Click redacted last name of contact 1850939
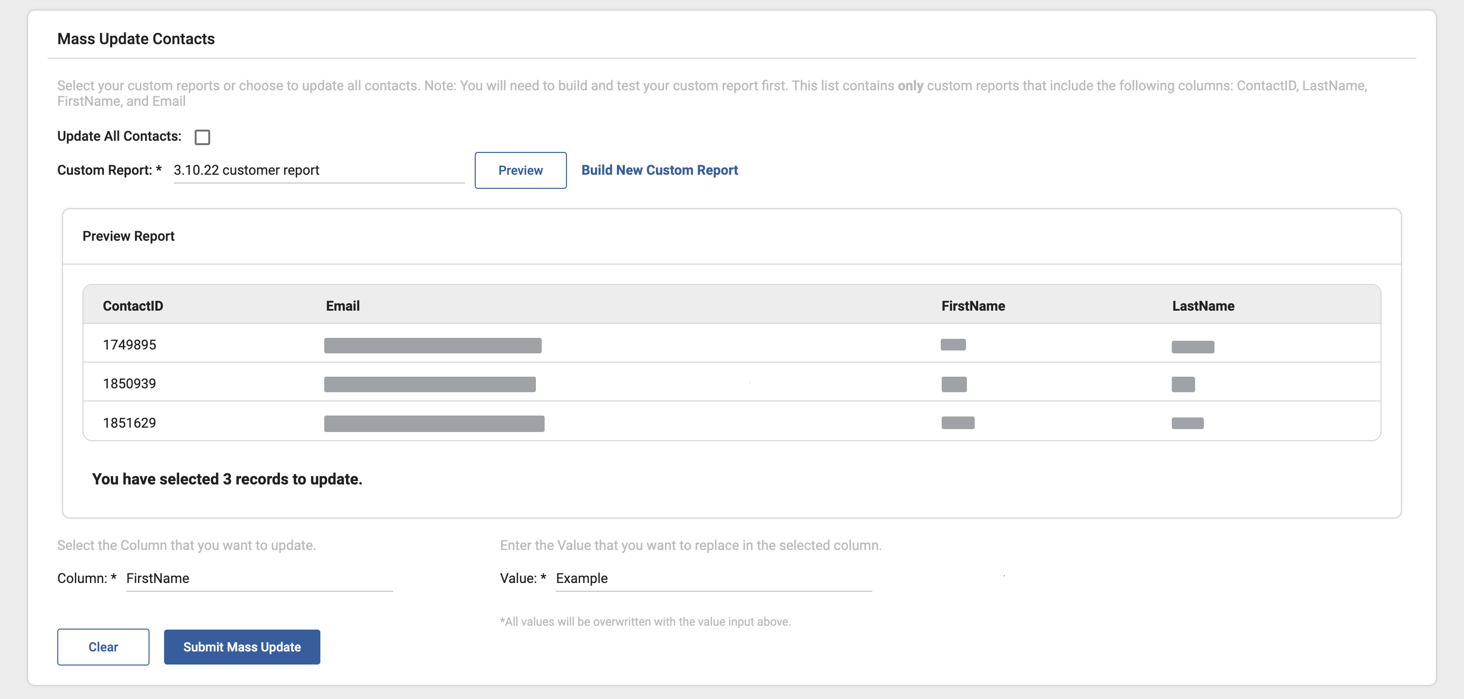 pyautogui.click(x=1182, y=384)
